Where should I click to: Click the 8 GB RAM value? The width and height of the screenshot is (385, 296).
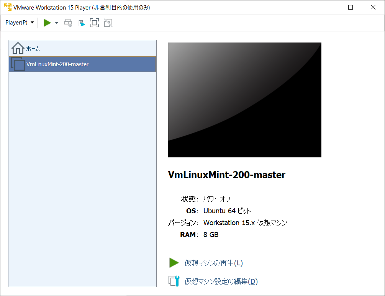(211, 235)
